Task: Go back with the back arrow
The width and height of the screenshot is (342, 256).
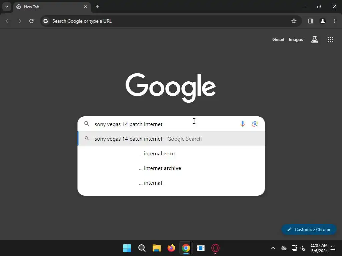Action: pos(7,21)
